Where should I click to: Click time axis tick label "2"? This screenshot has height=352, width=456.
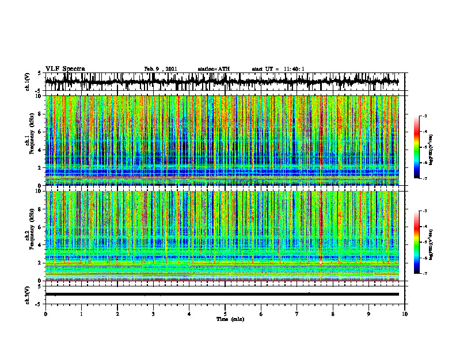coord(117,314)
